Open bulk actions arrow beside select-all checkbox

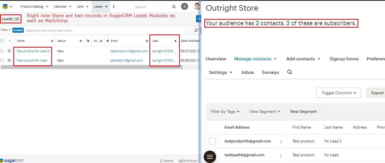point(9,41)
